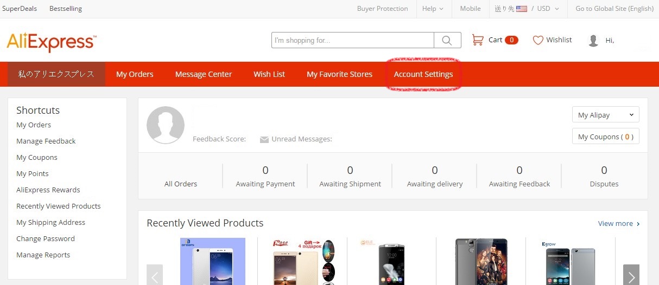Open My Shipping Address shortcut
The height and width of the screenshot is (285, 659).
tap(51, 223)
